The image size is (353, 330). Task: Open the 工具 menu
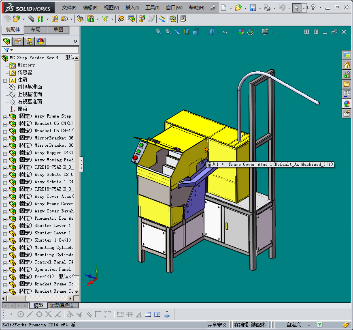click(x=152, y=8)
